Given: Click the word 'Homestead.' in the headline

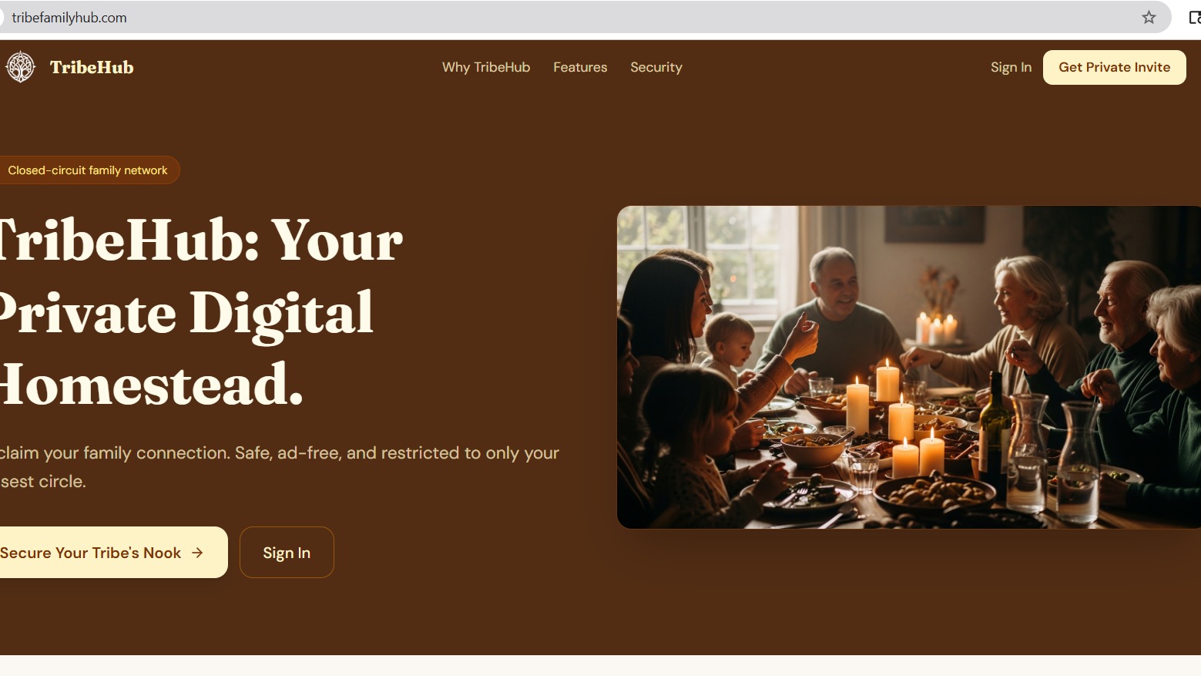Looking at the screenshot, I should click(151, 384).
